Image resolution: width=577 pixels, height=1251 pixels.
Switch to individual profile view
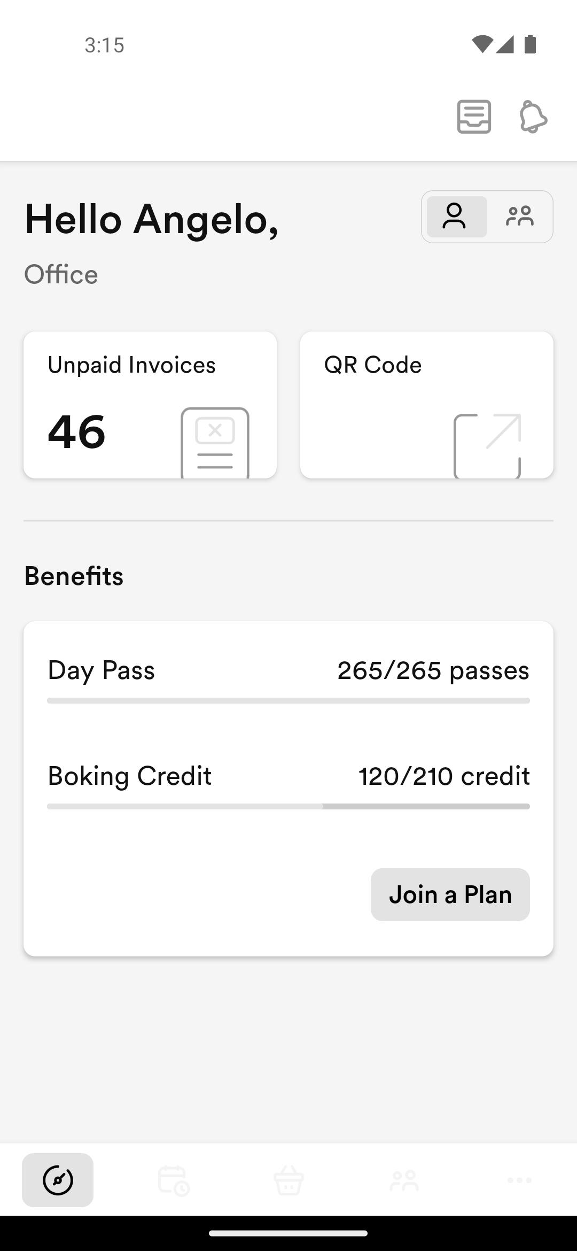(x=457, y=217)
